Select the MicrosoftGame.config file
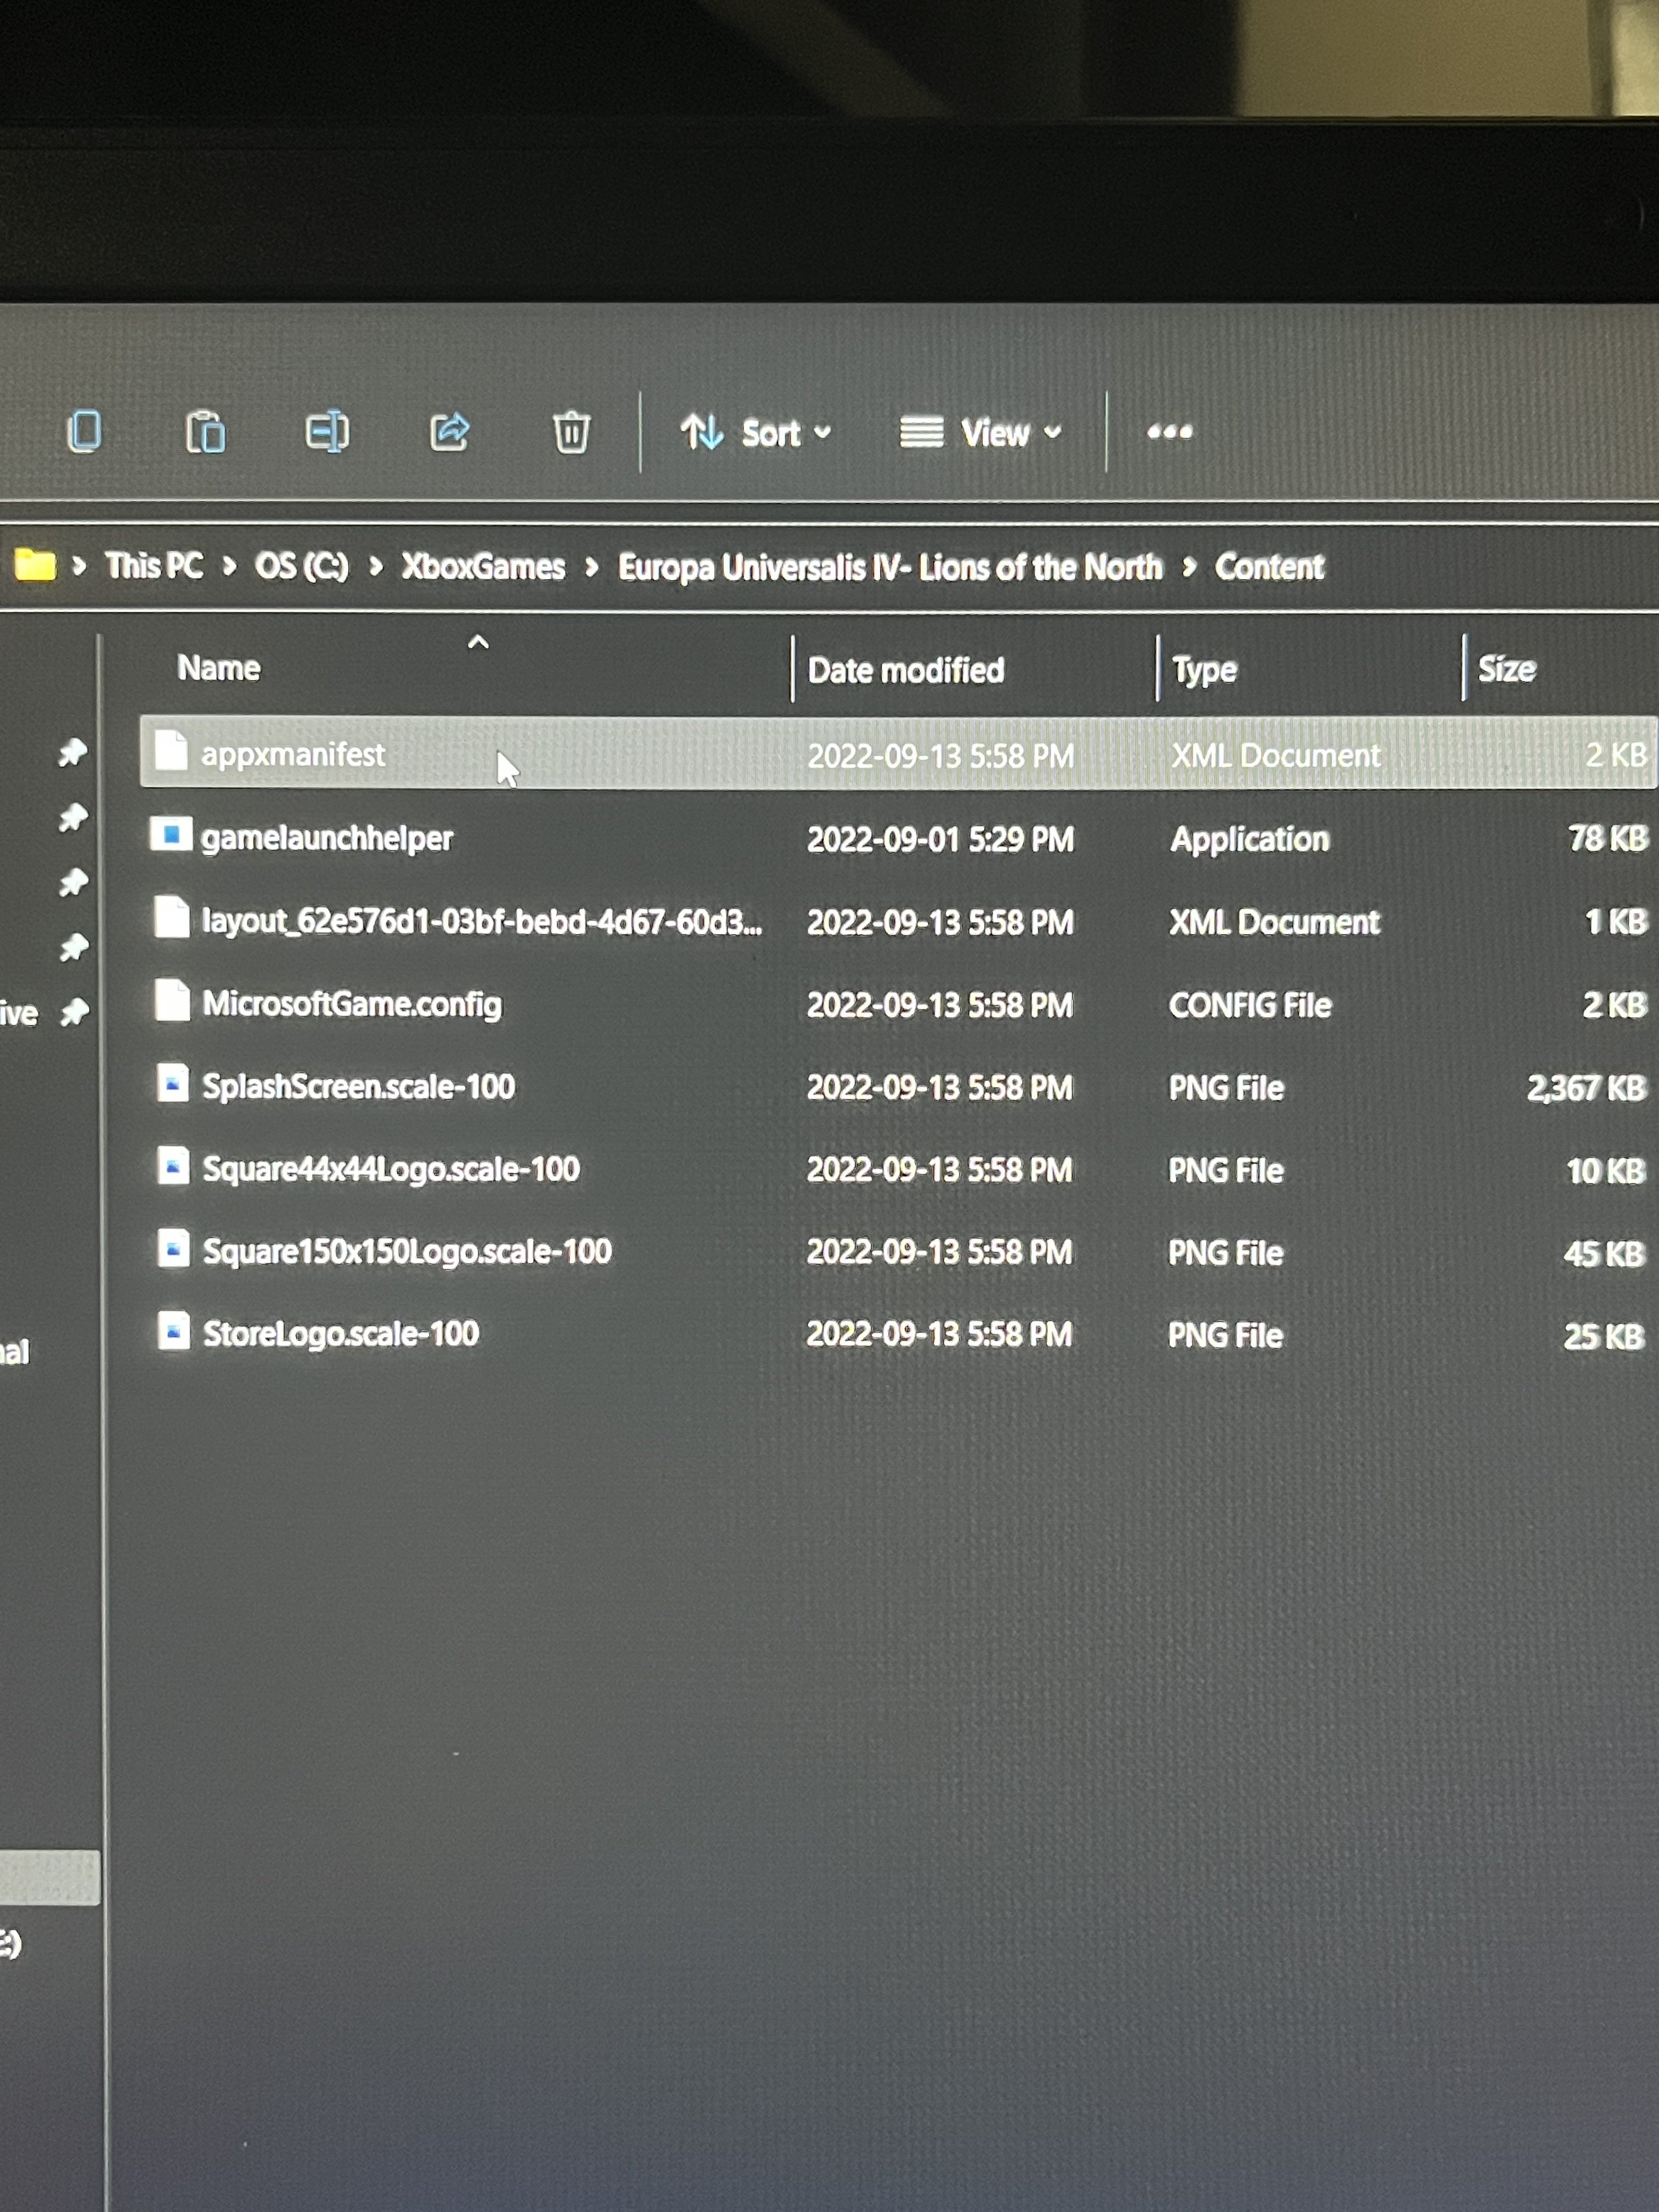1659x2212 pixels. (898, 1003)
